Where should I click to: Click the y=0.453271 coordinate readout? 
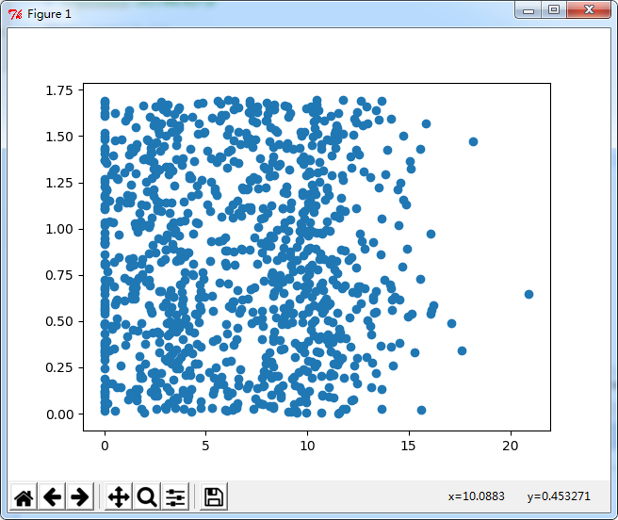point(559,496)
